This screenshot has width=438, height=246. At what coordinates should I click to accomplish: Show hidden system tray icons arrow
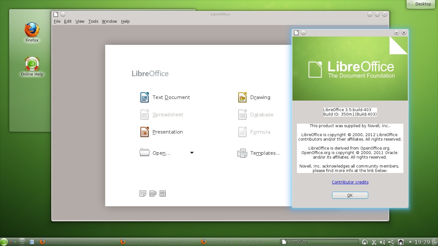(410, 242)
